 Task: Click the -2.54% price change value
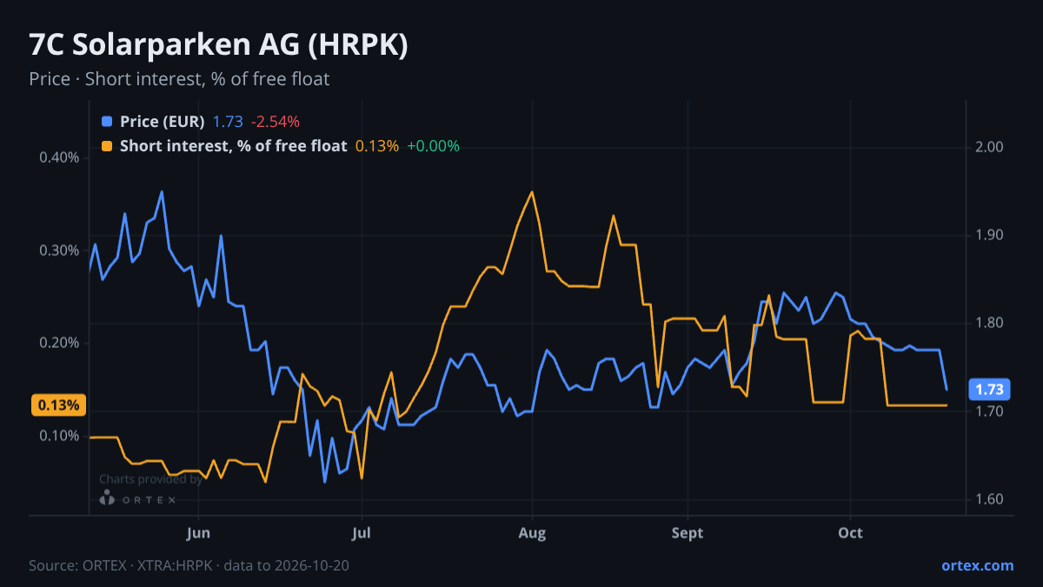276,122
